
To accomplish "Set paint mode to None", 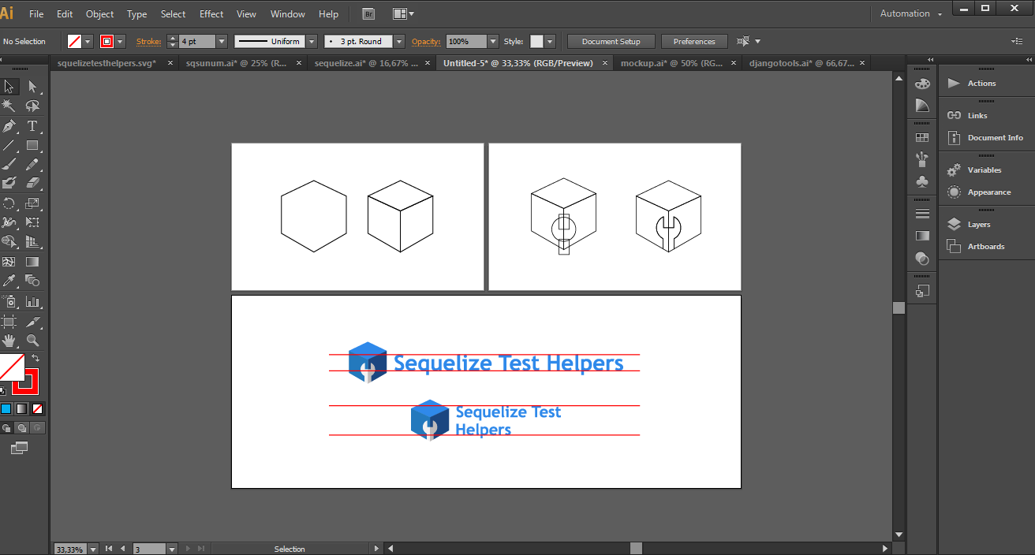I will (38, 408).
